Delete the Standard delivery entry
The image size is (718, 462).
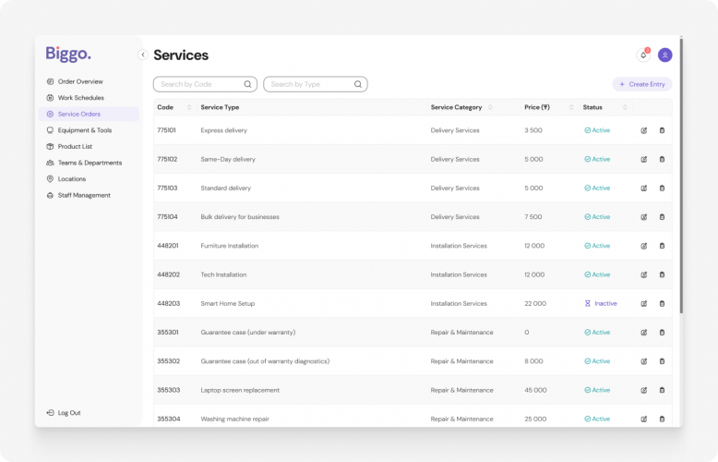point(662,188)
